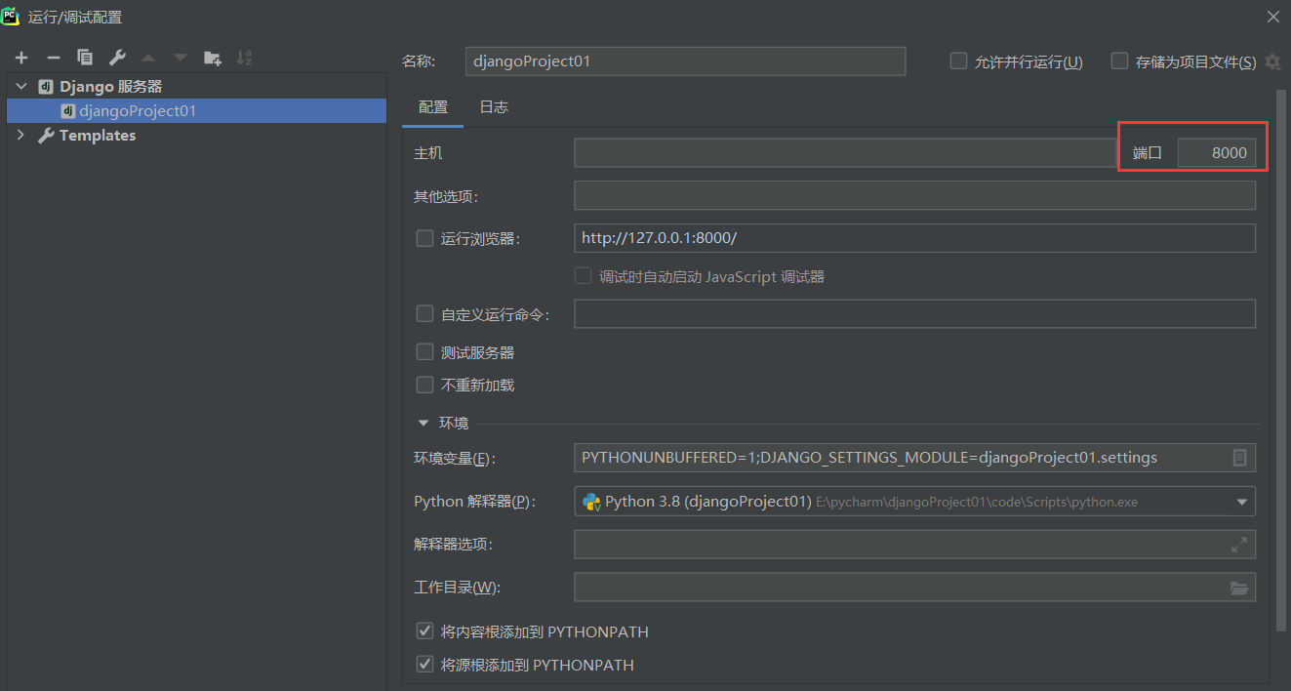This screenshot has height=691, width=1291.
Task: Select the Templates tree item
Action: (98, 136)
